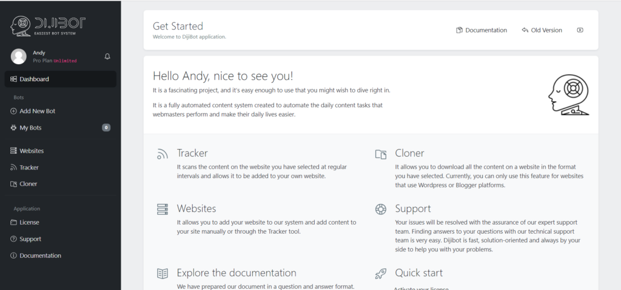Click the Quick start heading
The image size is (621, 290).
(418, 272)
